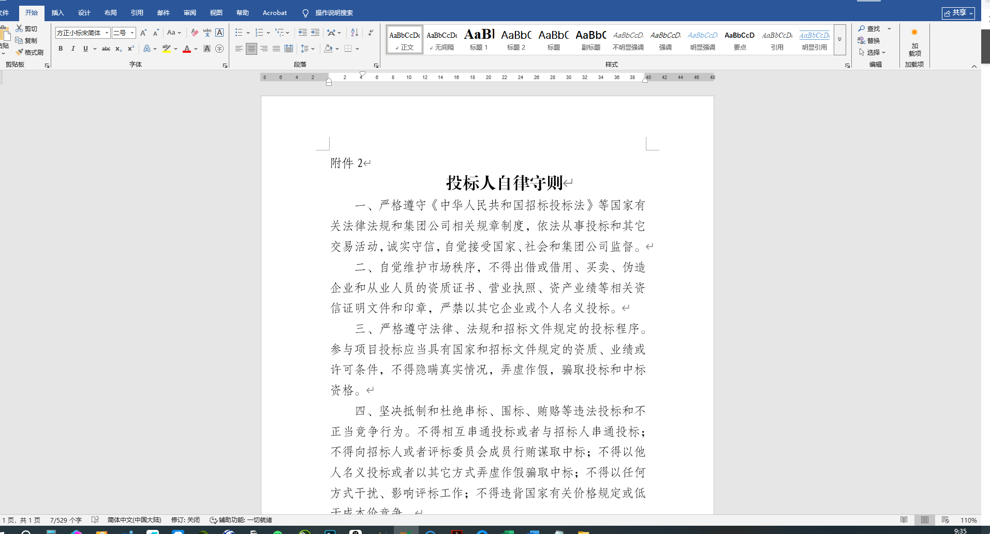The width and height of the screenshot is (990, 534).
Task: Click the Track Changes (修订: 关闭) status
Action: click(185, 520)
